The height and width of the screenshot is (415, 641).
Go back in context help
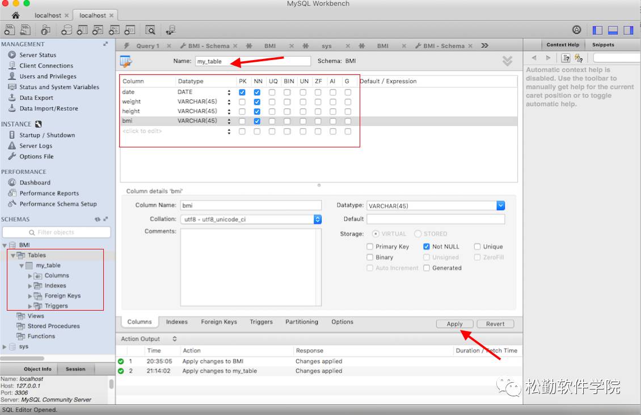[x=534, y=58]
